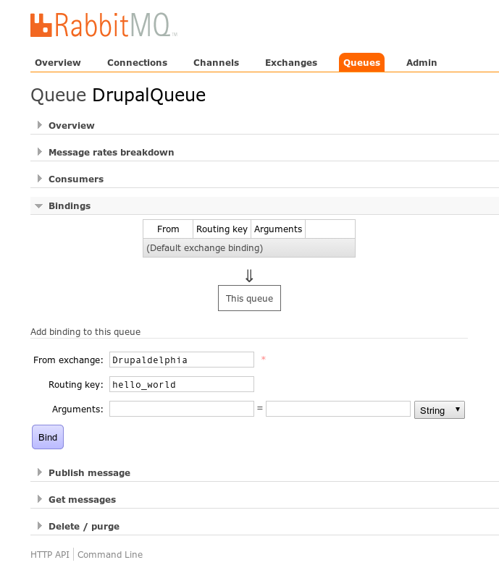Click the 'From exchange:' label
The width and height of the screenshot is (499, 586).
point(68,360)
